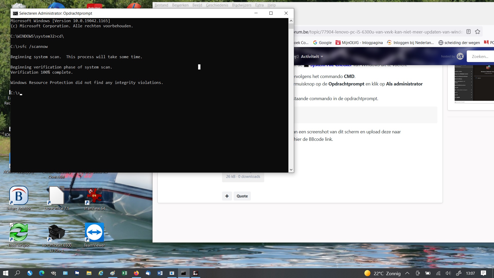The width and height of the screenshot is (494, 278).
Task: Launch the TeamViewer desktop shortcut
Action: point(94,232)
